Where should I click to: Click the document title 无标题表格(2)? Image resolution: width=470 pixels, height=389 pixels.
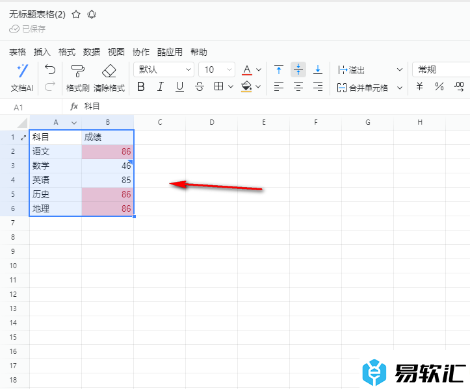point(37,14)
